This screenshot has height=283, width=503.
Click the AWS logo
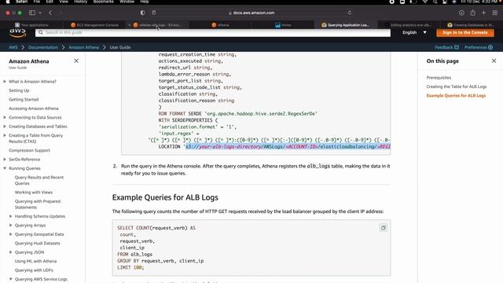[17, 32]
